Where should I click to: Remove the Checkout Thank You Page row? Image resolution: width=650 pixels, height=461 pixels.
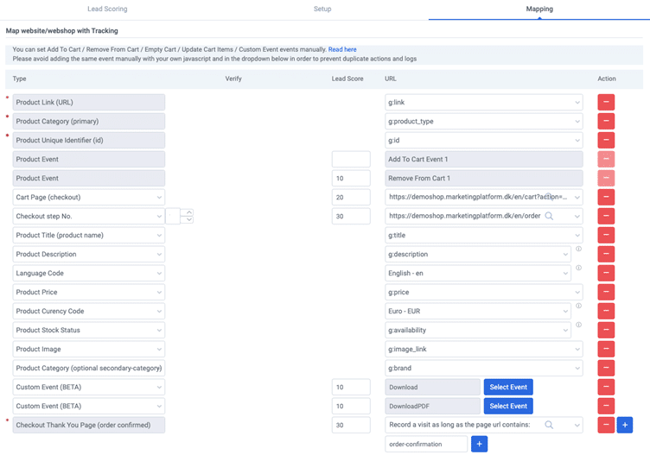coord(606,425)
